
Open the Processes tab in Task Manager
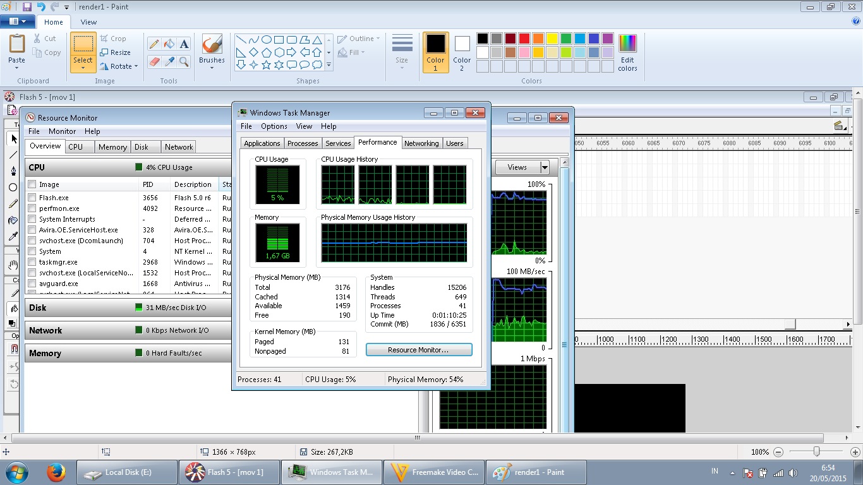tap(303, 143)
